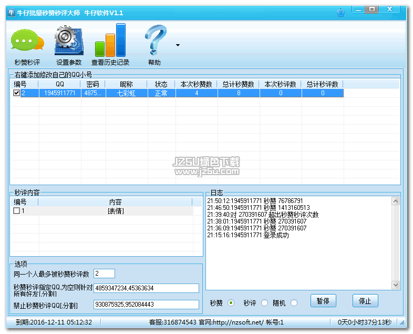Click the 本次秒赞数 column header

click(196, 84)
